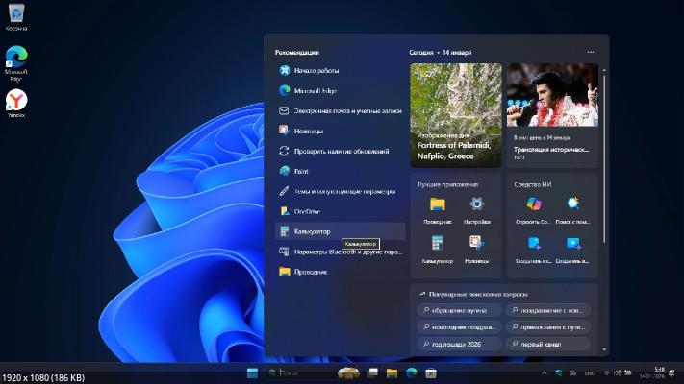This screenshot has height=384, width=684.
Task: Open the Yandex browser desktop shortcut
Action: [x=16, y=102]
